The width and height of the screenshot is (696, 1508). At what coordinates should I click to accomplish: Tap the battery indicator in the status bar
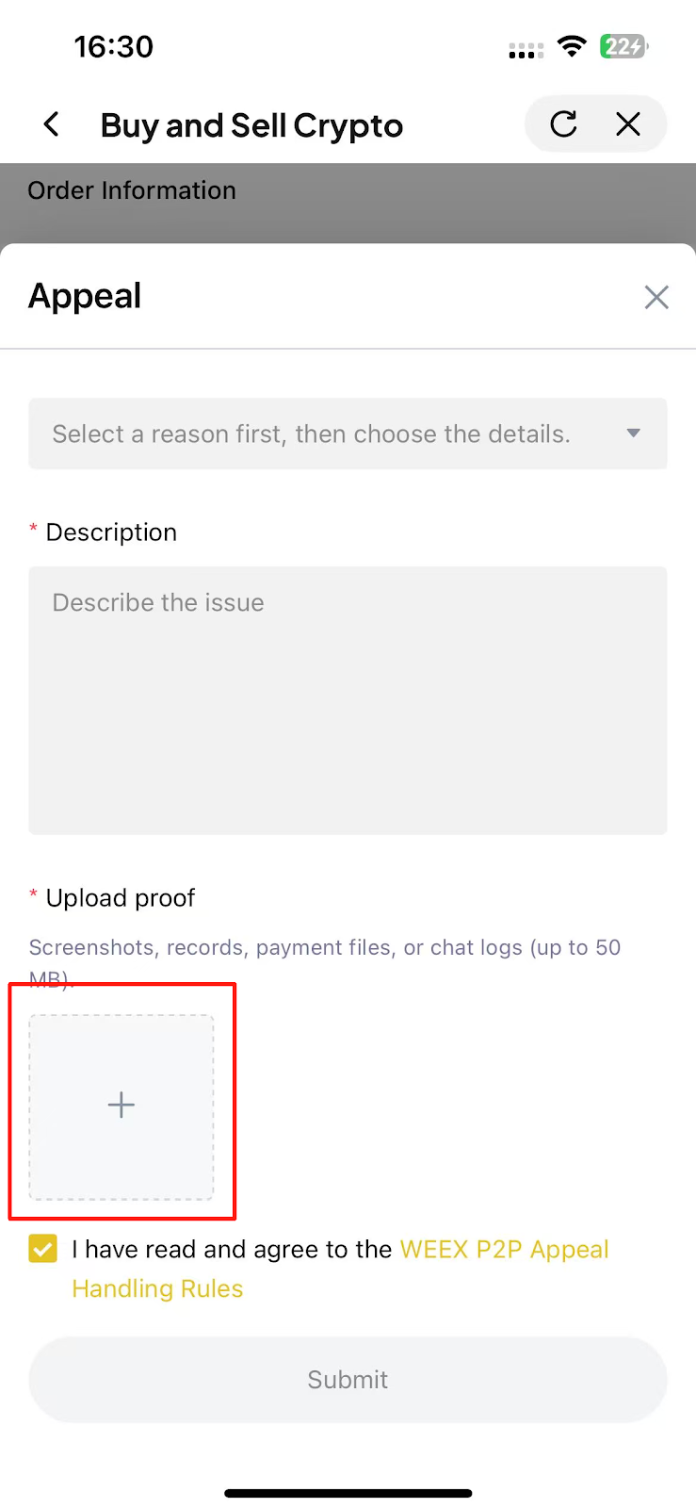(x=623, y=46)
